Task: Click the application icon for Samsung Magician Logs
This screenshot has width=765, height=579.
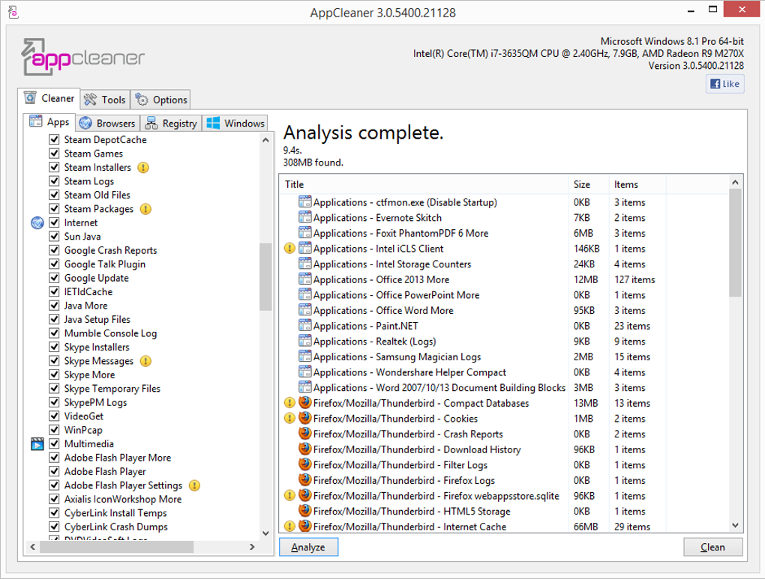Action: pos(305,357)
